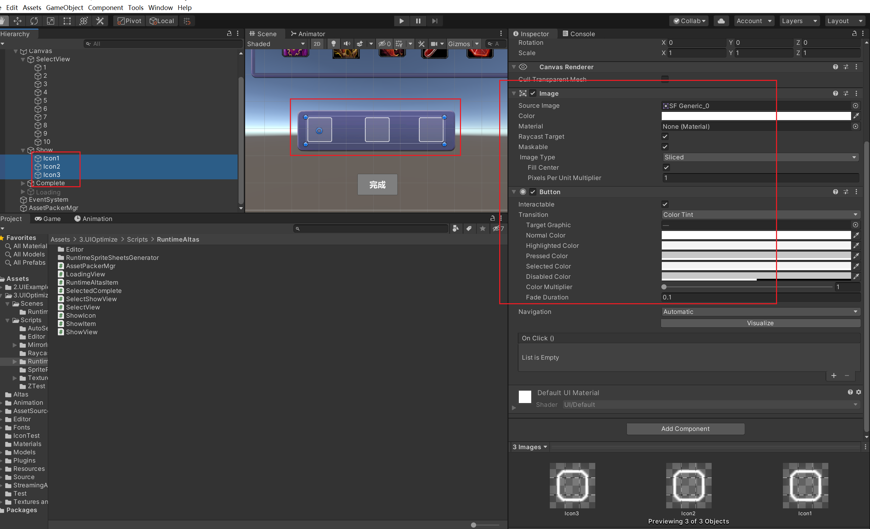Toggle favorites star in Project panel
The height and width of the screenshot is (529, 870).
click(x=483, y=229)
